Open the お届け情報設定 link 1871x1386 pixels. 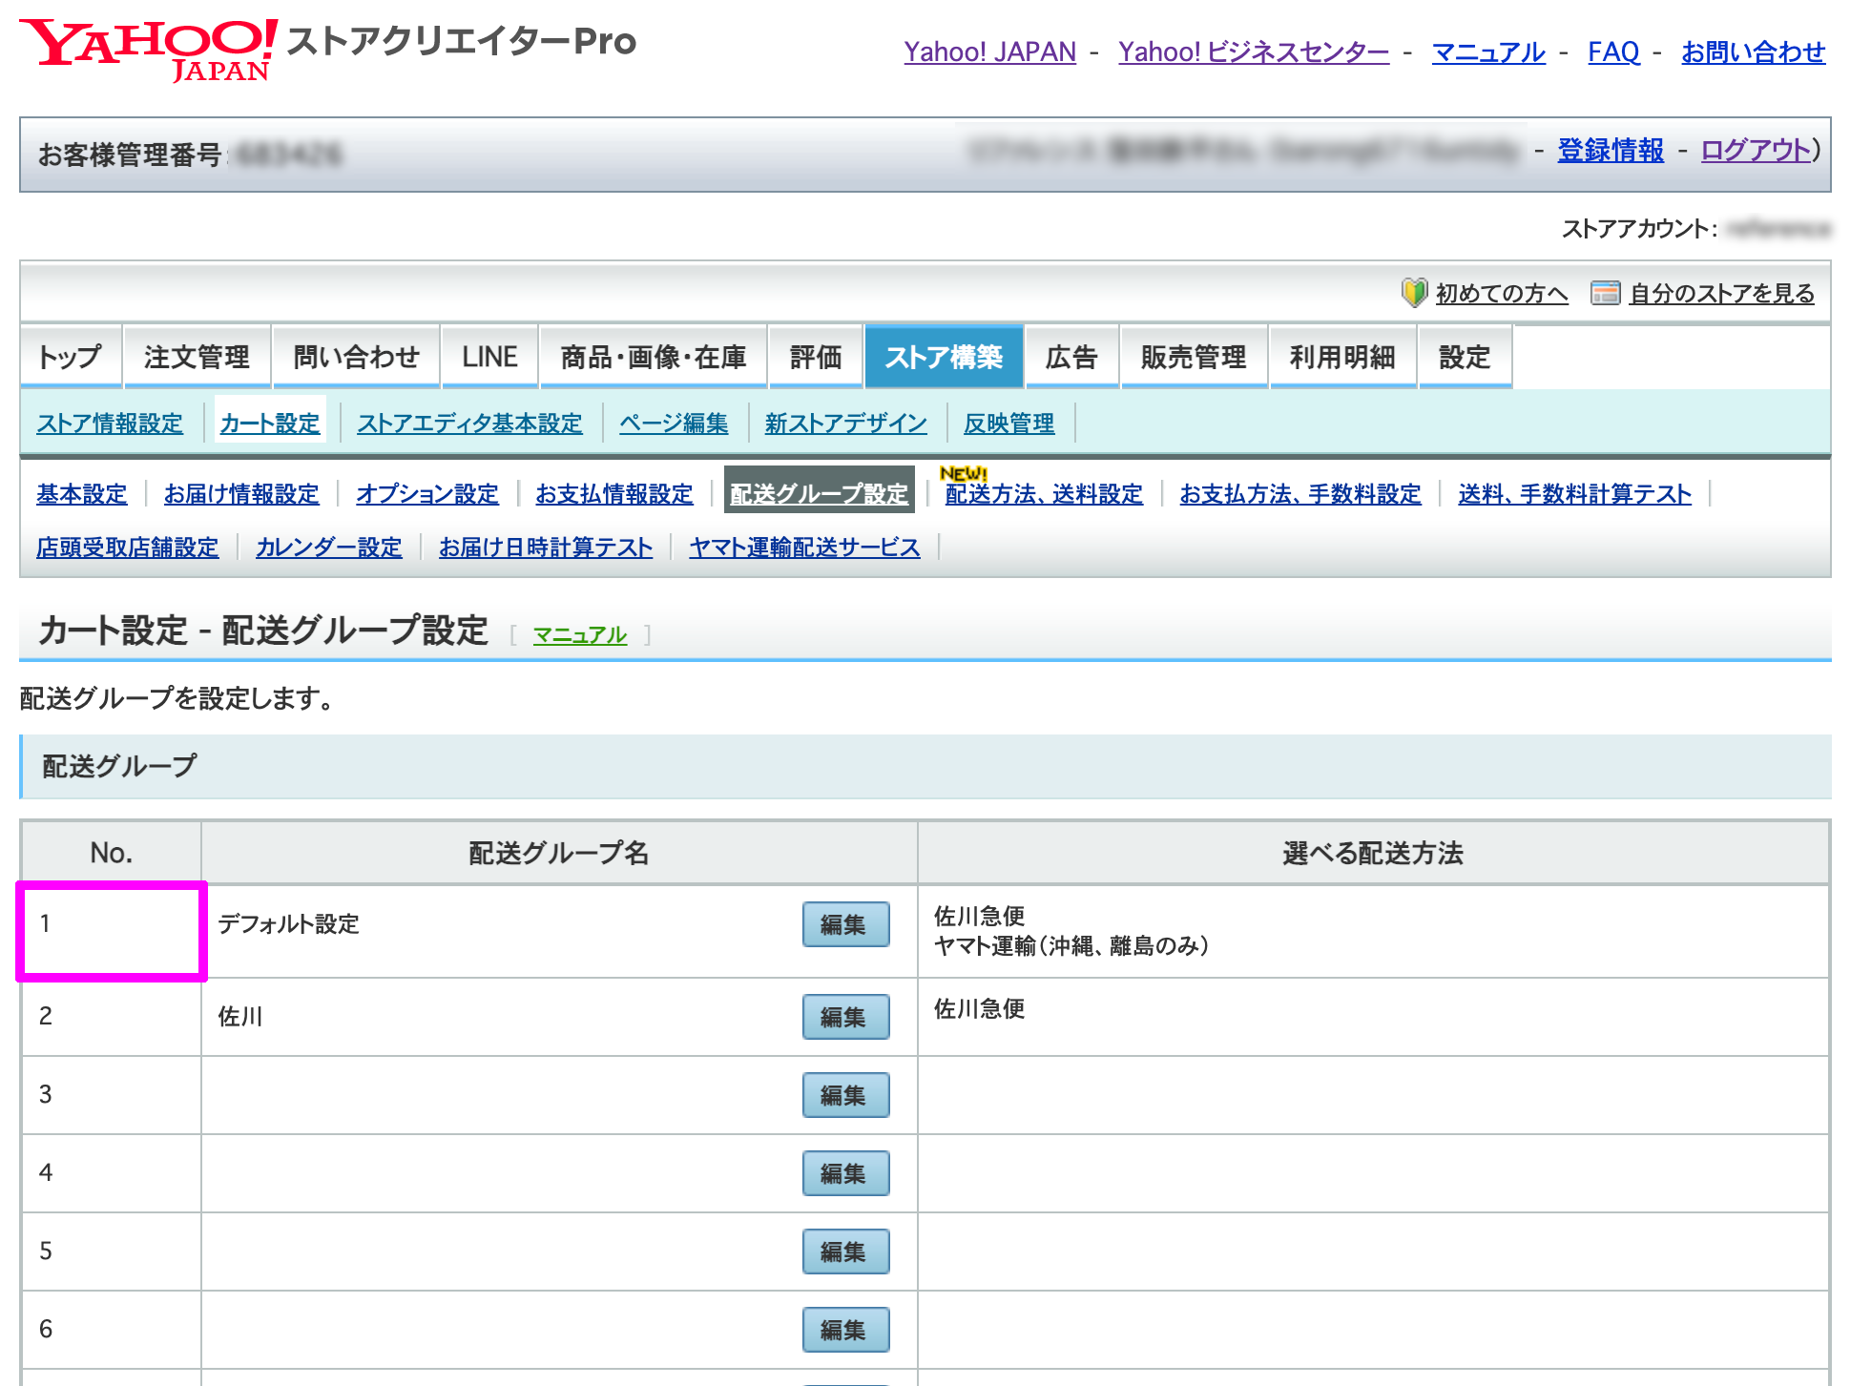point(241,494)
